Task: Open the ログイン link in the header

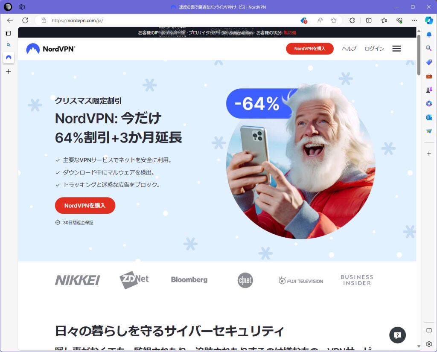Action: [x=374, y=49]
